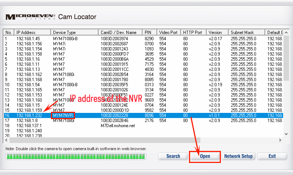Viewport: 293px width, 175px height.
Task: Click the green search progress bar
Action: 76,156
